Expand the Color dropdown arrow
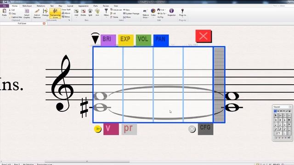The height and width of the screenshot is (165, 294). tap(153, 17)
